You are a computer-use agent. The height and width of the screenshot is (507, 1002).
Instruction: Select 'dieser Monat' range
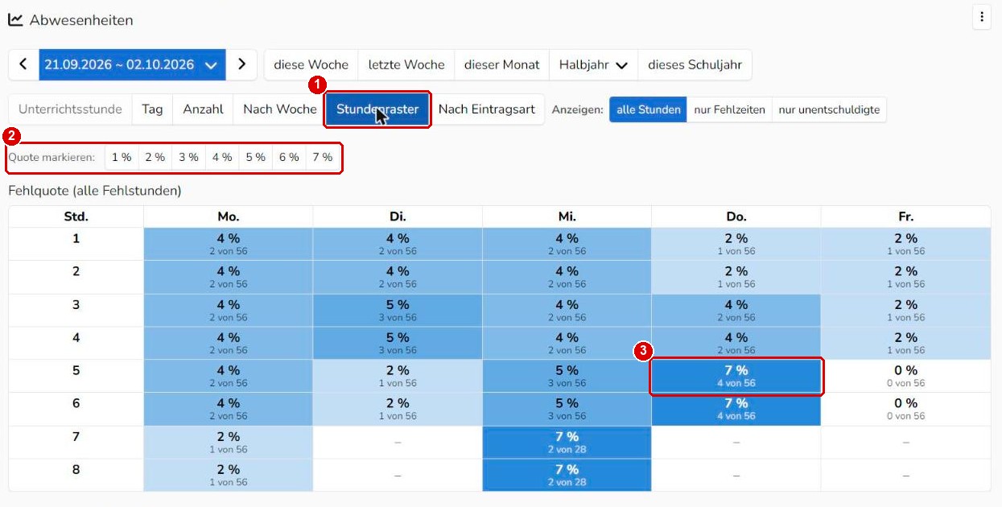(502, 64)
